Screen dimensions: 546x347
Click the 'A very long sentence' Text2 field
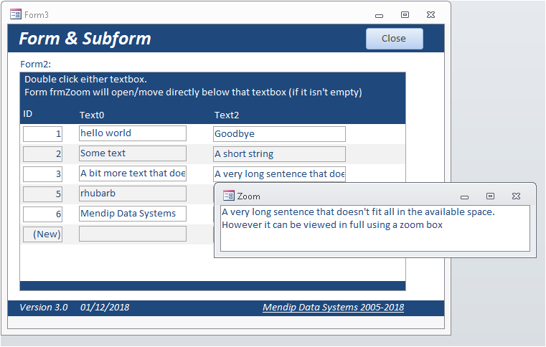[279, 174]
